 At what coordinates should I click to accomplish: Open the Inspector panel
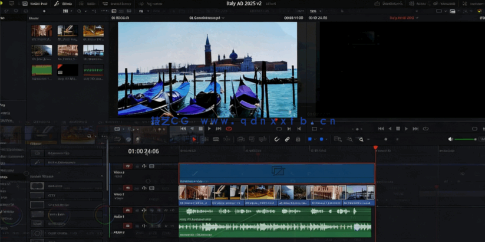(x=473, y=4)
